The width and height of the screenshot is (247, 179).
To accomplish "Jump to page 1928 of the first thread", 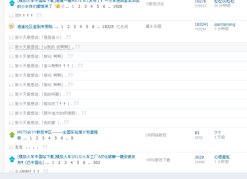I will point(117,6).
